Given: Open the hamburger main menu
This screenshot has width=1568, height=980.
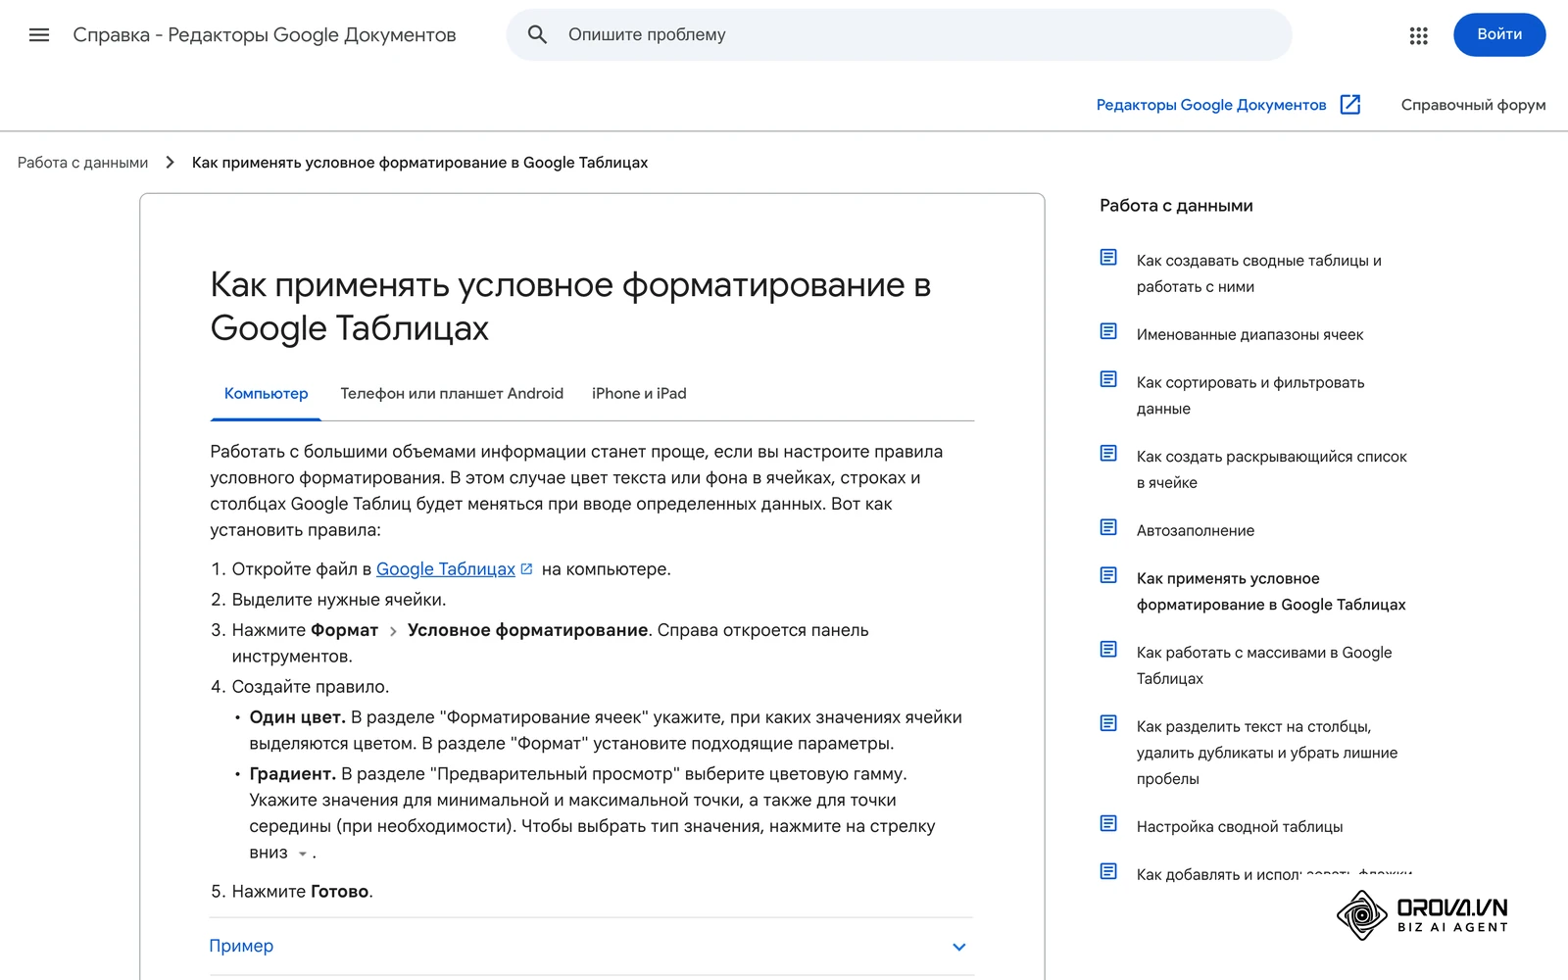Looking at the screenshot, I should pos(39,35).
